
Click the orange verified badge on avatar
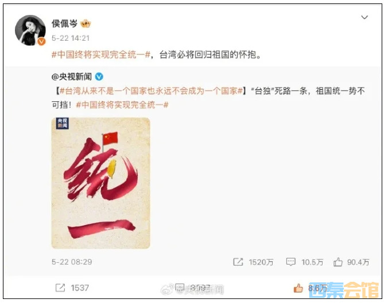41,42
